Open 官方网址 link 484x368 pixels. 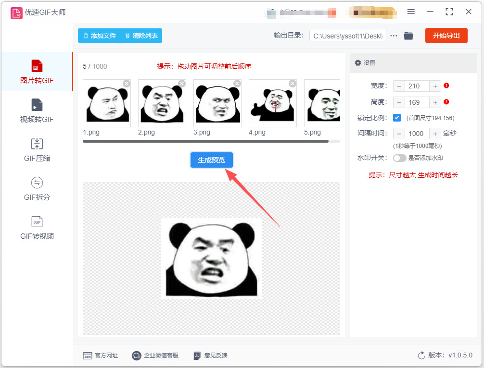(101, 356)
